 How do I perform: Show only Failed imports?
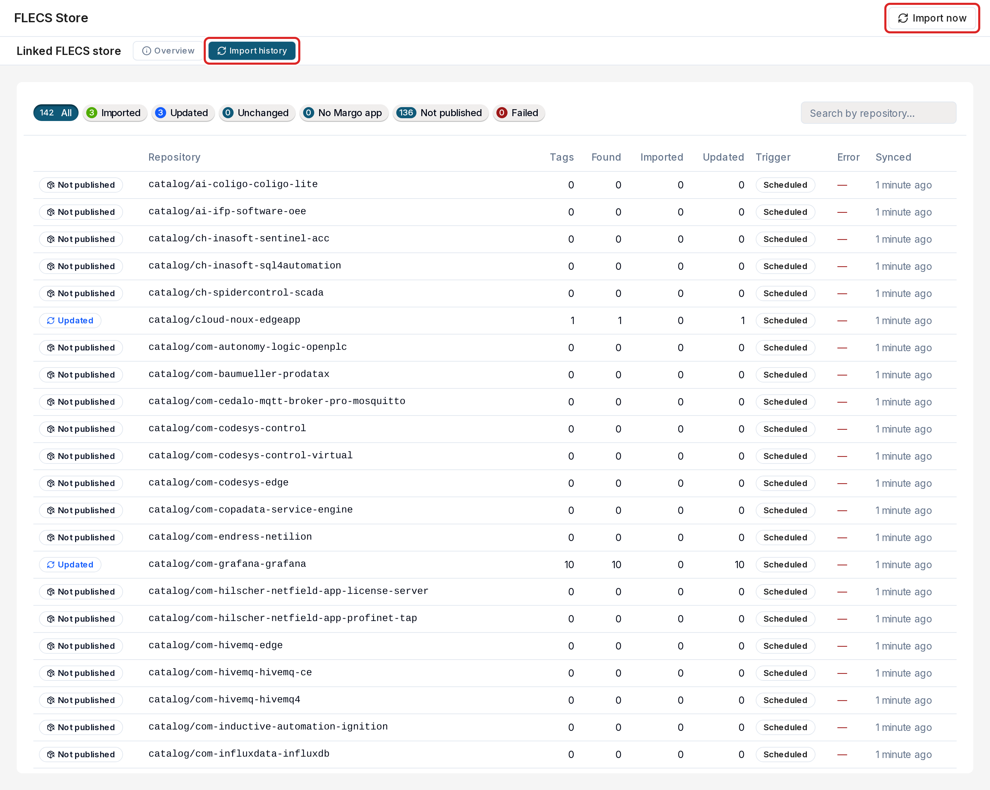pos(518,113)
